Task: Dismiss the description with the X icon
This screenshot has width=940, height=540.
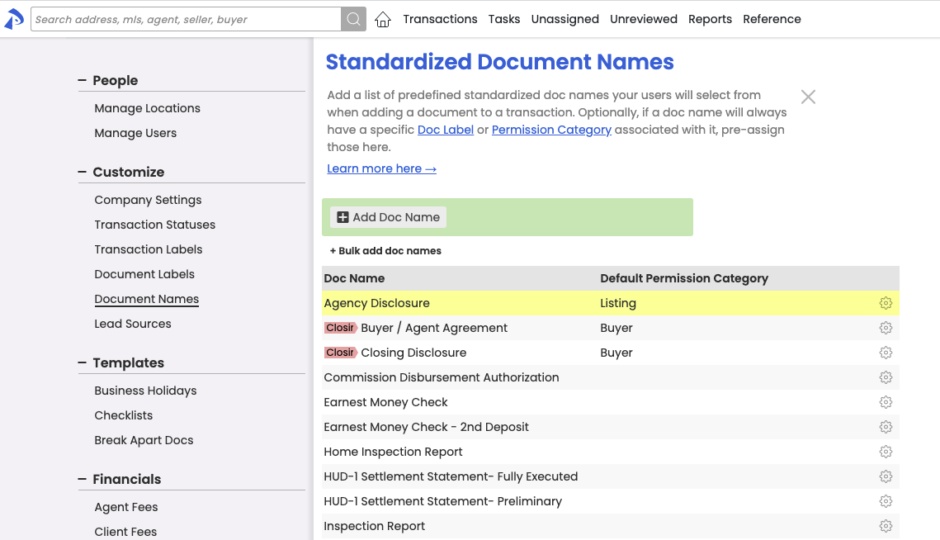Action: (x=808, y=97)
